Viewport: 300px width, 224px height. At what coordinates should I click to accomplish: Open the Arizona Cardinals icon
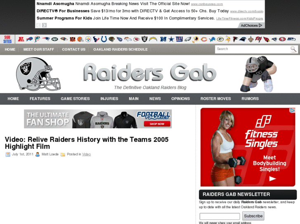[x=266, y=39]
